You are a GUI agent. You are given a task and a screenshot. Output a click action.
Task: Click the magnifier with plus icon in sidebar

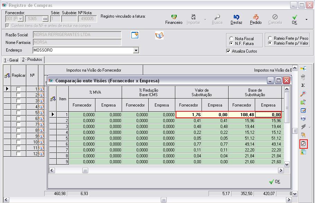click(303, 94)
